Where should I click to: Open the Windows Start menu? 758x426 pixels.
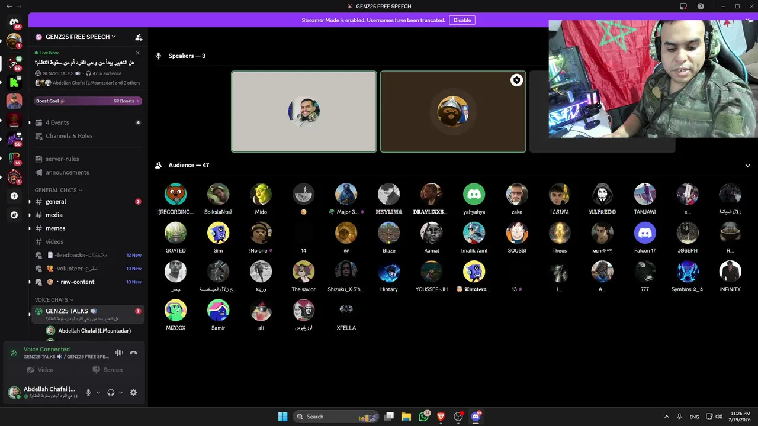[x=282, y=417]
